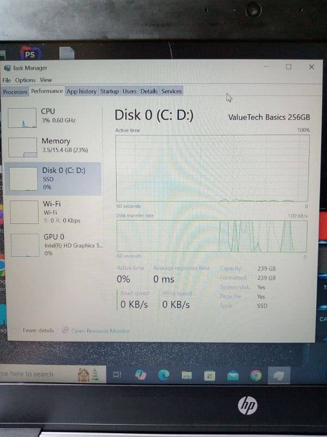Open Microsoft Store from the taskbar

point(210,375)
